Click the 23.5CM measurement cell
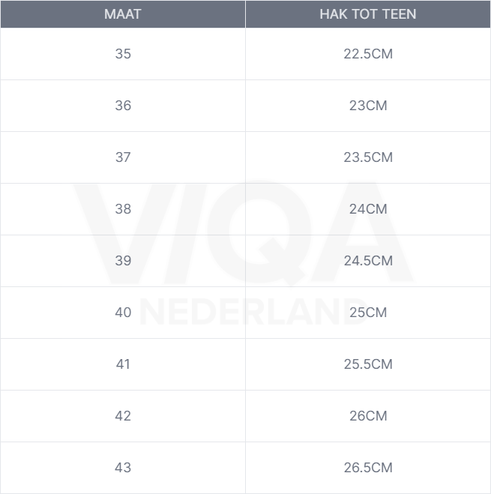The image size is (491, 494). (368, 157)
